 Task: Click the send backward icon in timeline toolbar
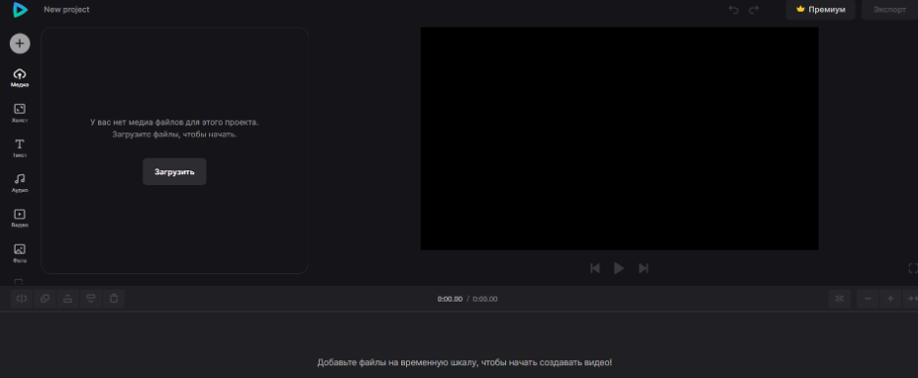(91, 299)
